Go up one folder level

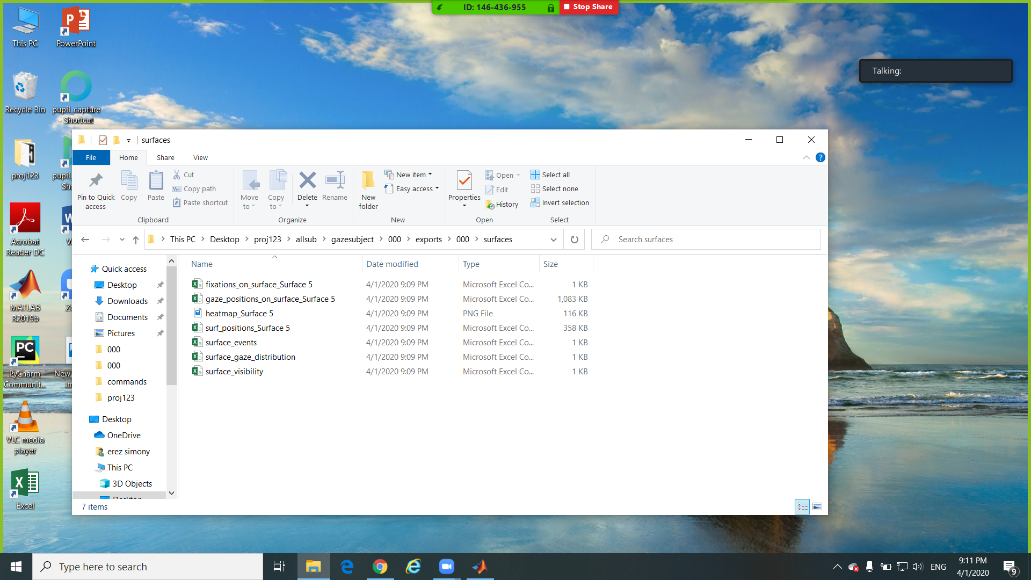[x=135, y=240]
